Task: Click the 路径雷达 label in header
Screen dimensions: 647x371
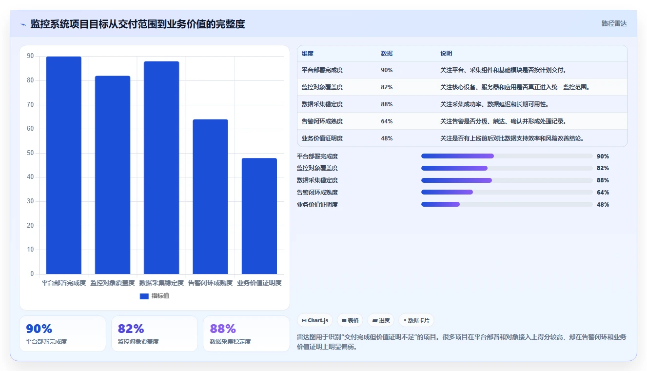Action: click(614, 23)
